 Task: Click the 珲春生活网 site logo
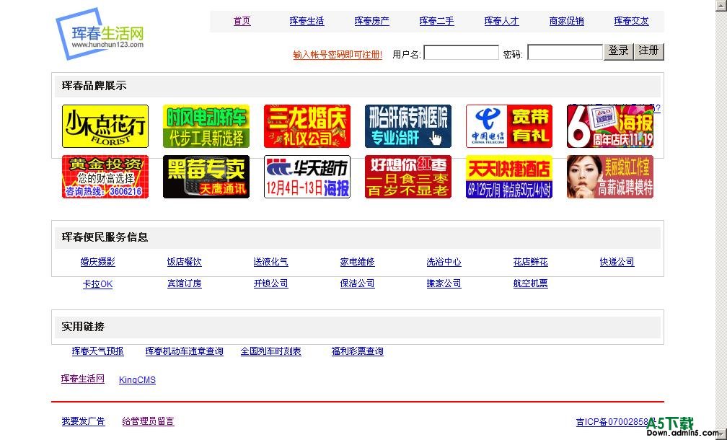tap(100, 34)
